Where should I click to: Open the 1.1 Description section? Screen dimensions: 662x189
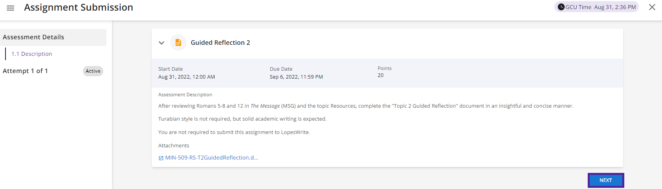click(x=32, y=54)
